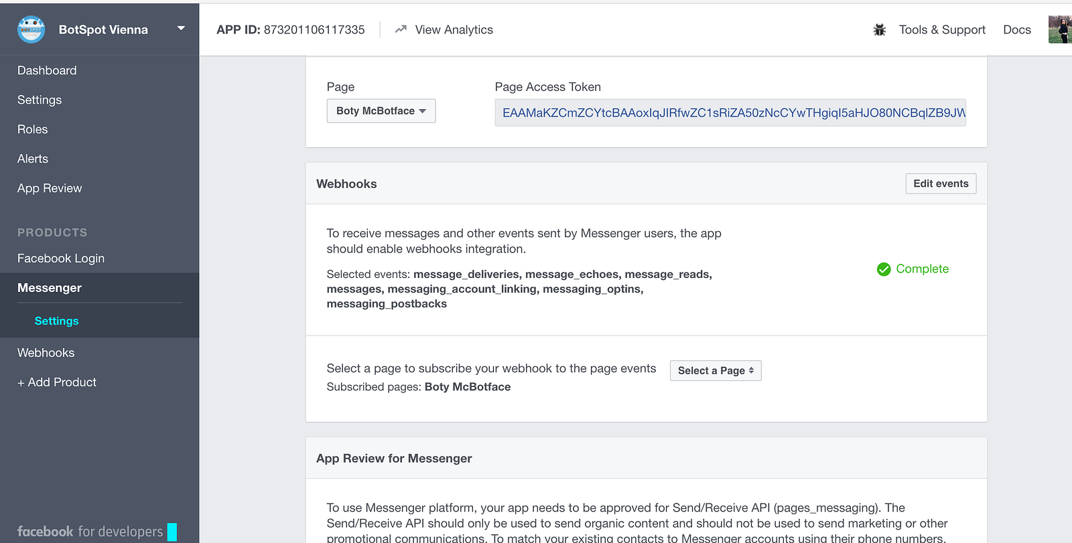Open the Boty McBotface page dropdown

[381, 111]
